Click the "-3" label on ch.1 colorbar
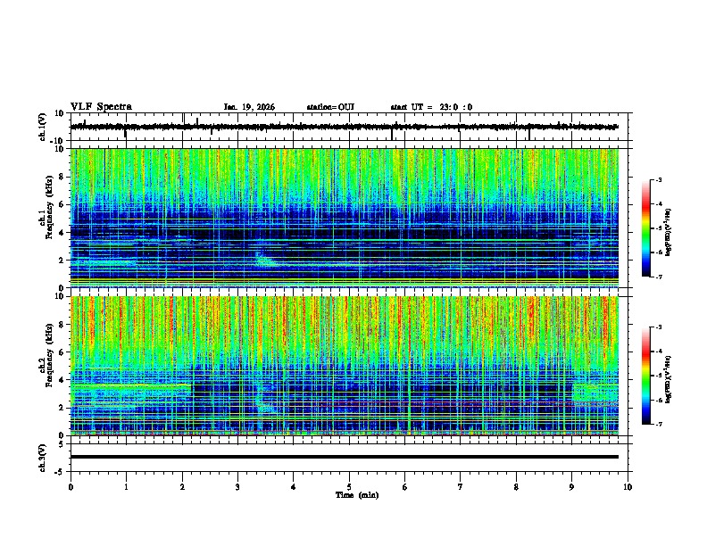Screen dimensions: 707x546 [x=658, y=179]
